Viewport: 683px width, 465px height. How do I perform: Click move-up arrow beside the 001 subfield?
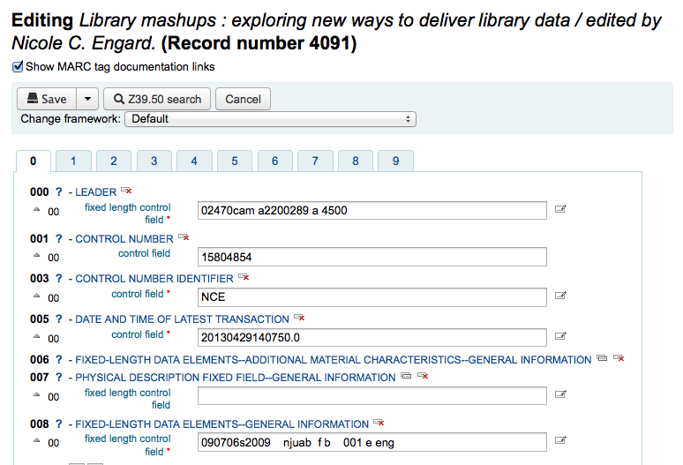(x=36, y=257)
